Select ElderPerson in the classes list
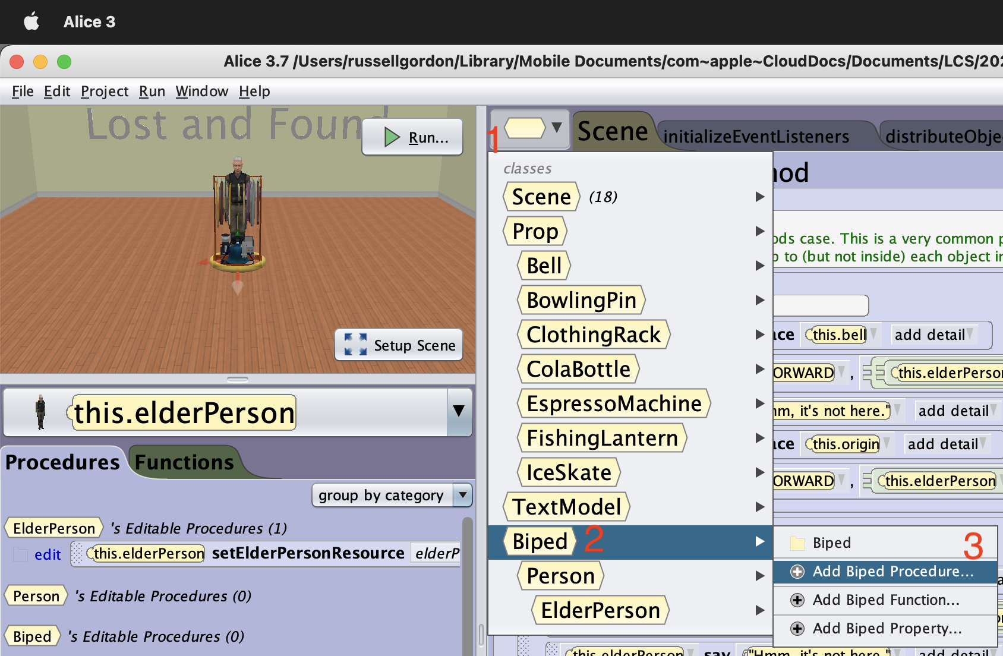The width and height of the screenshot is (1003, 656). pos(599,610)
